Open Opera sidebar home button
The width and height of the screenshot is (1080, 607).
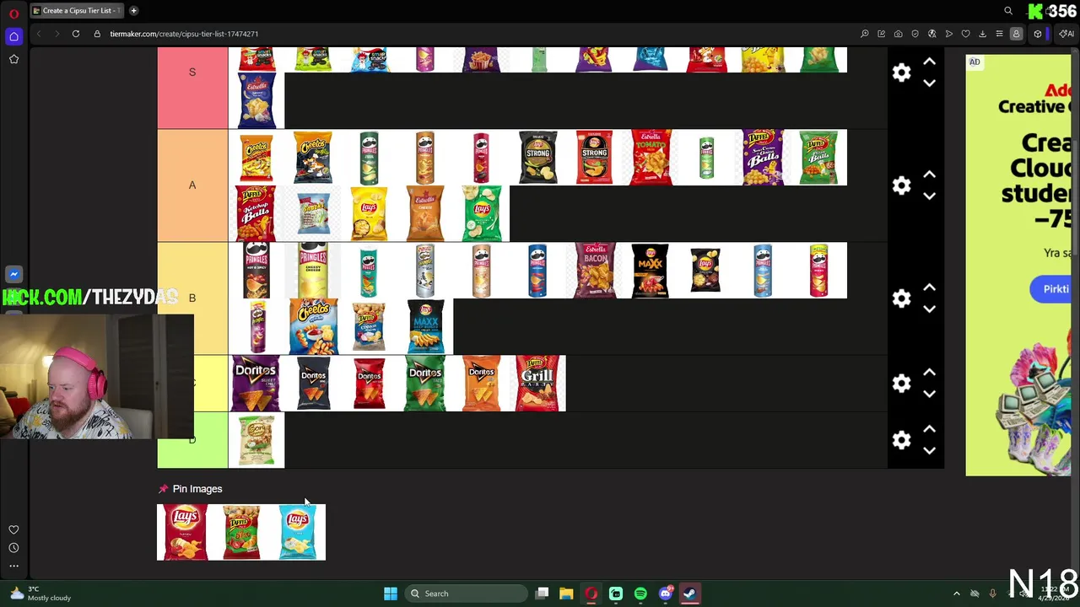click(x=13, y=35)
